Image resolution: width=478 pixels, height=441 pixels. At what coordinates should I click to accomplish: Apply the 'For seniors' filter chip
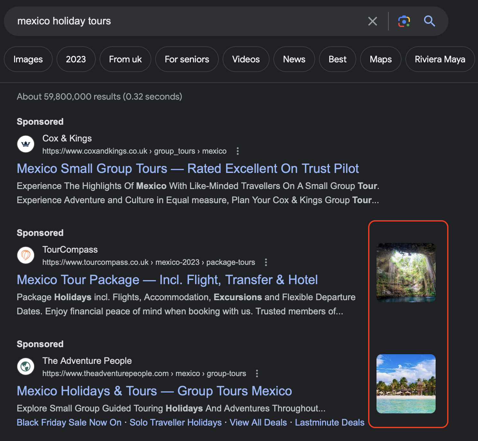[187, 59]
